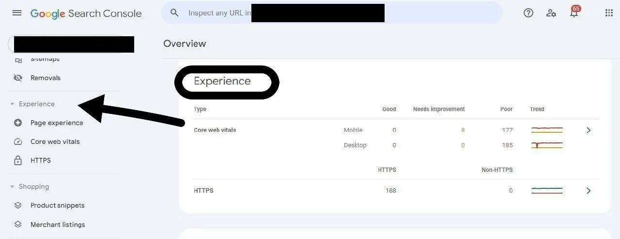This screenshot has height=239, width=620.
Task: Click the Mobile trend sparkline
Action: click(547, 130)
